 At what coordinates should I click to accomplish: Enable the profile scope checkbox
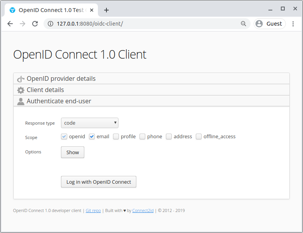click(x=116, y=137)
